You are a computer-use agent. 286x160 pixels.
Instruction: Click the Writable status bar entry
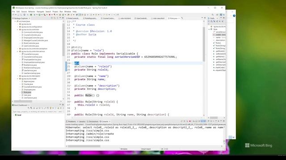point(124,149)
